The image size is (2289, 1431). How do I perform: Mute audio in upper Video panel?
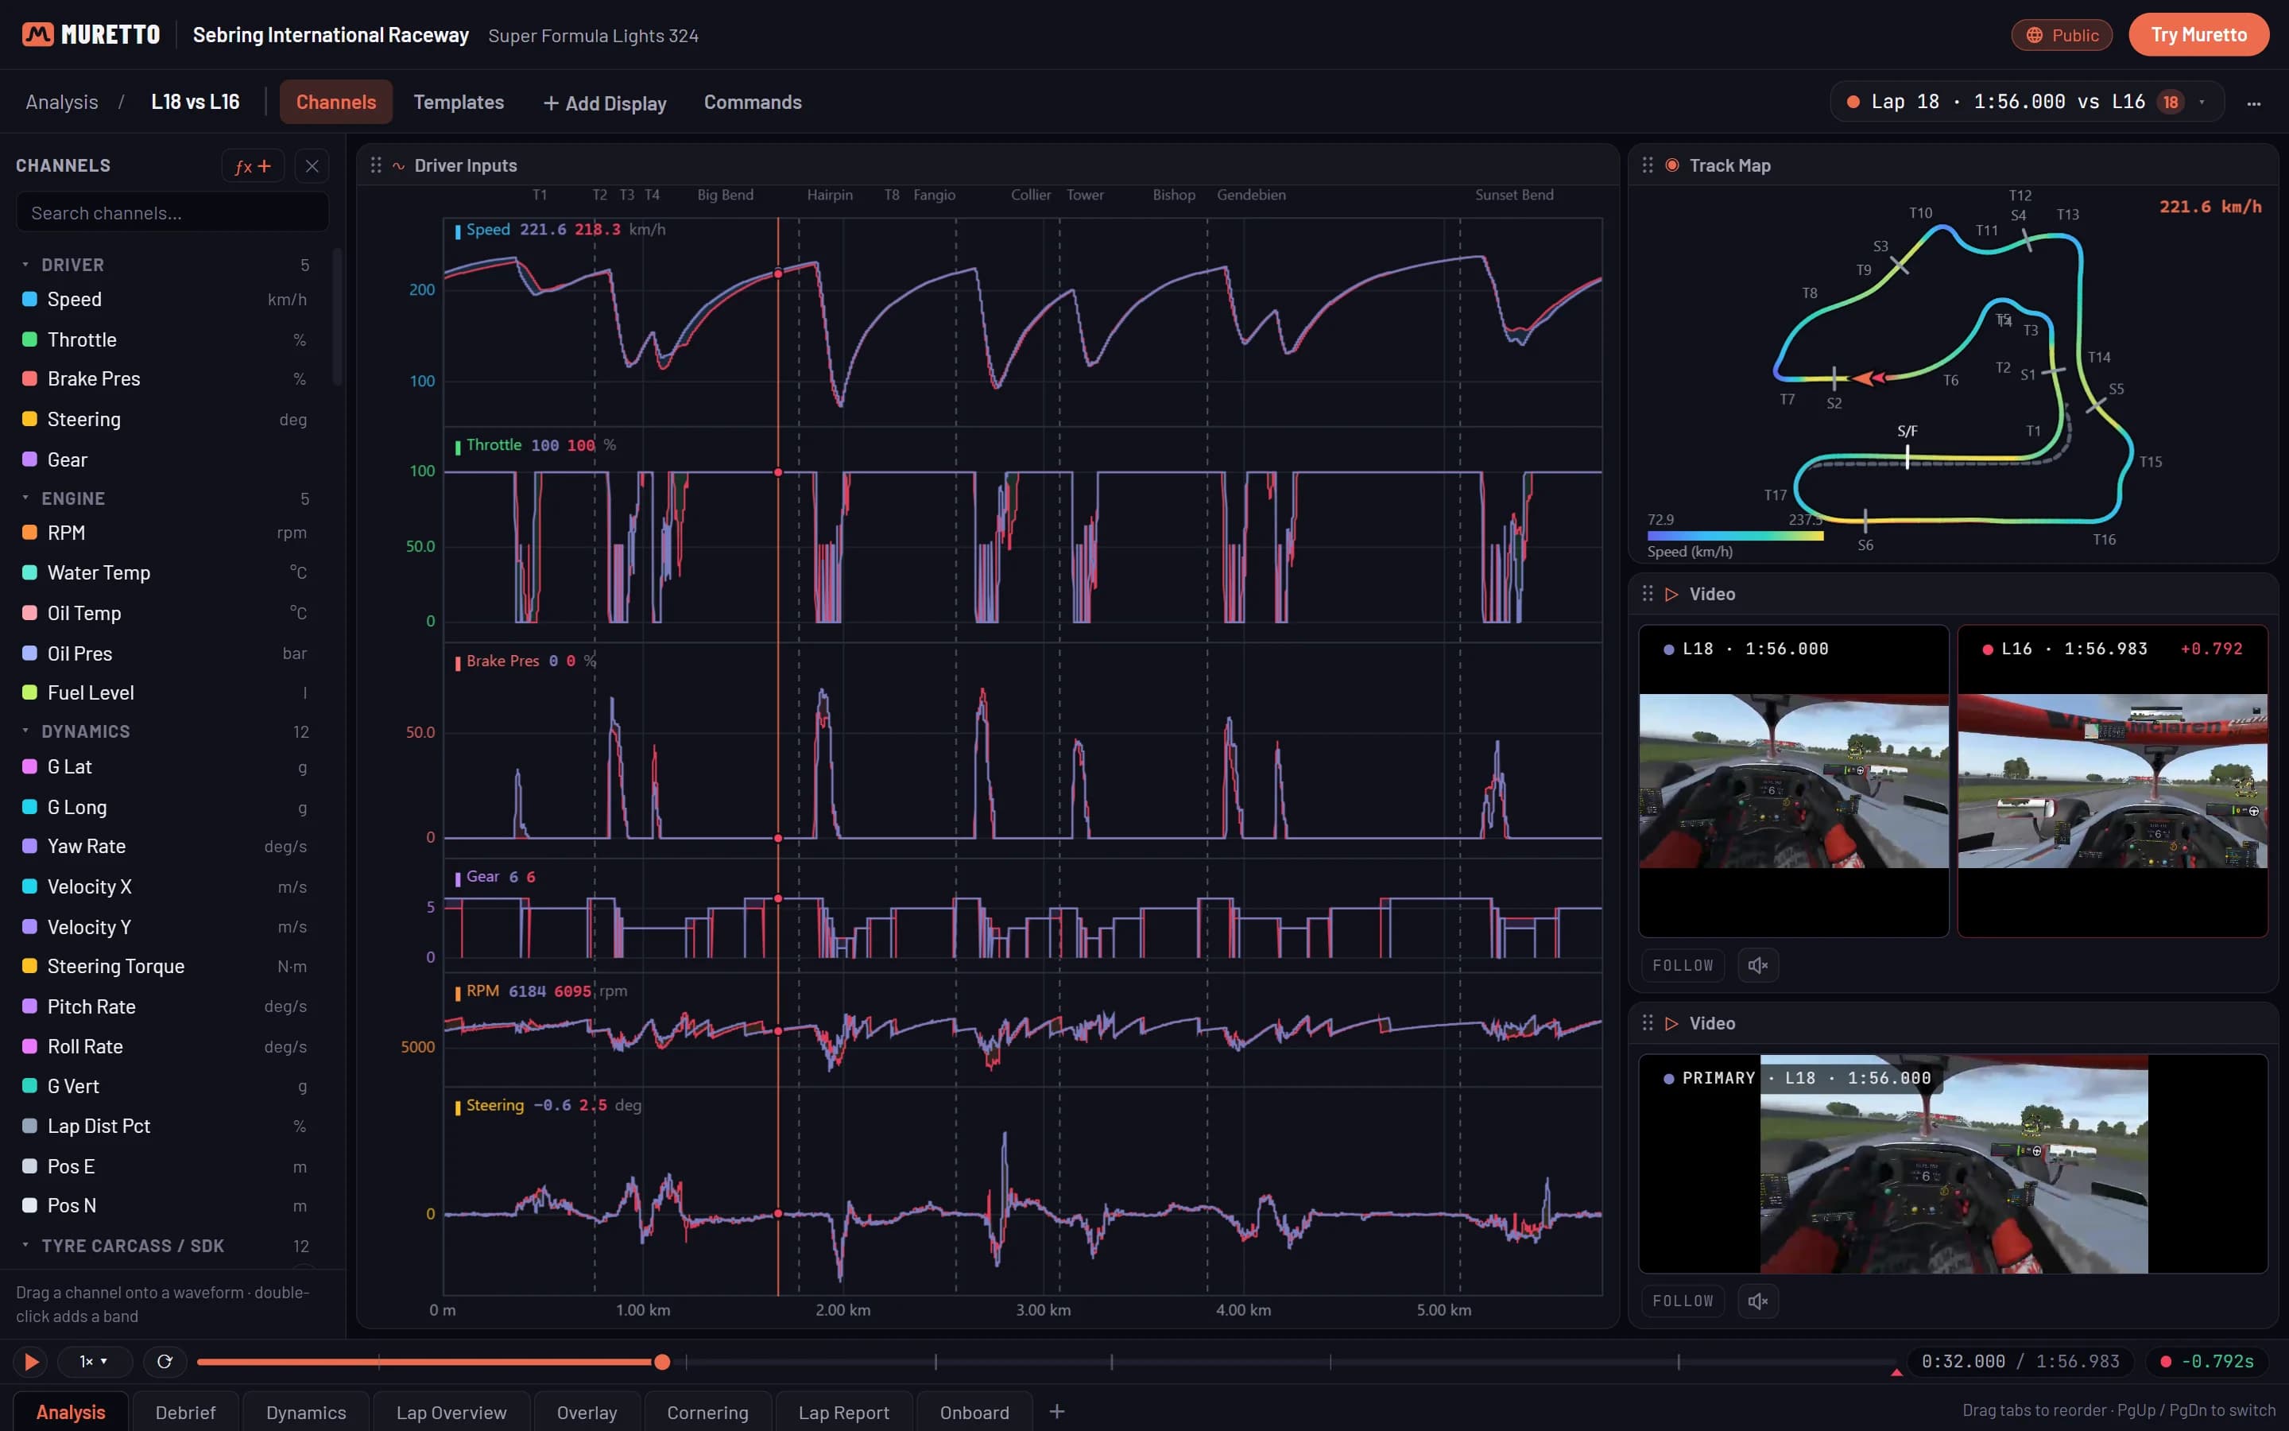tap(1757, 965)
